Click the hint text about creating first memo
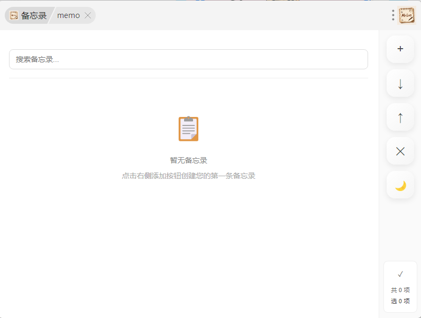The width and height of the screenshot is (421, 318). click(x=188, y=176)
